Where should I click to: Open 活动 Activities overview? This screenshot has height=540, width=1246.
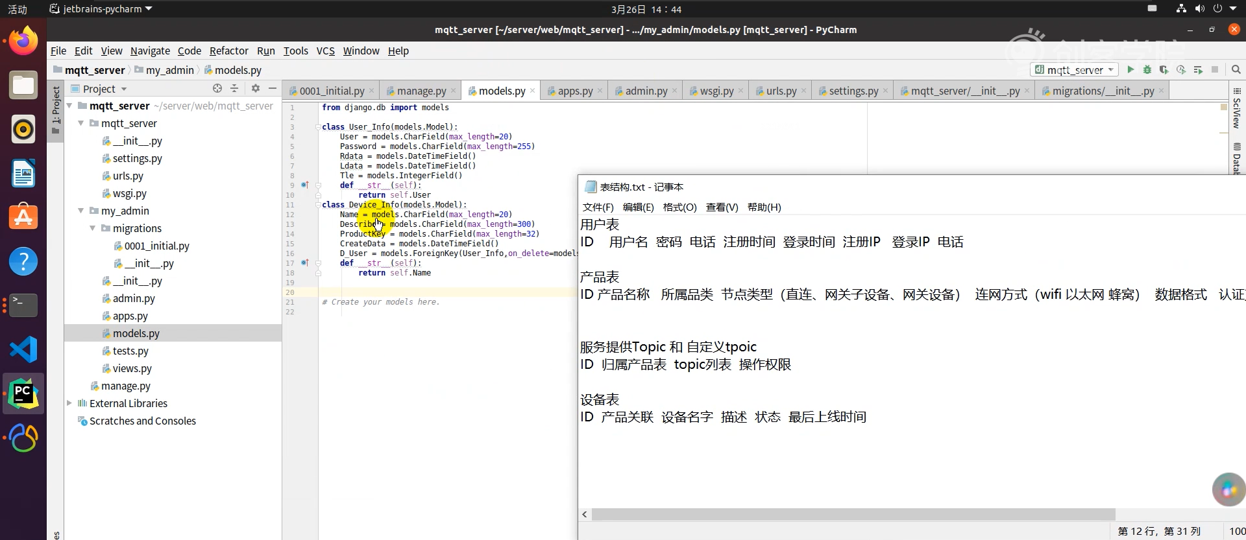(18, 9)
